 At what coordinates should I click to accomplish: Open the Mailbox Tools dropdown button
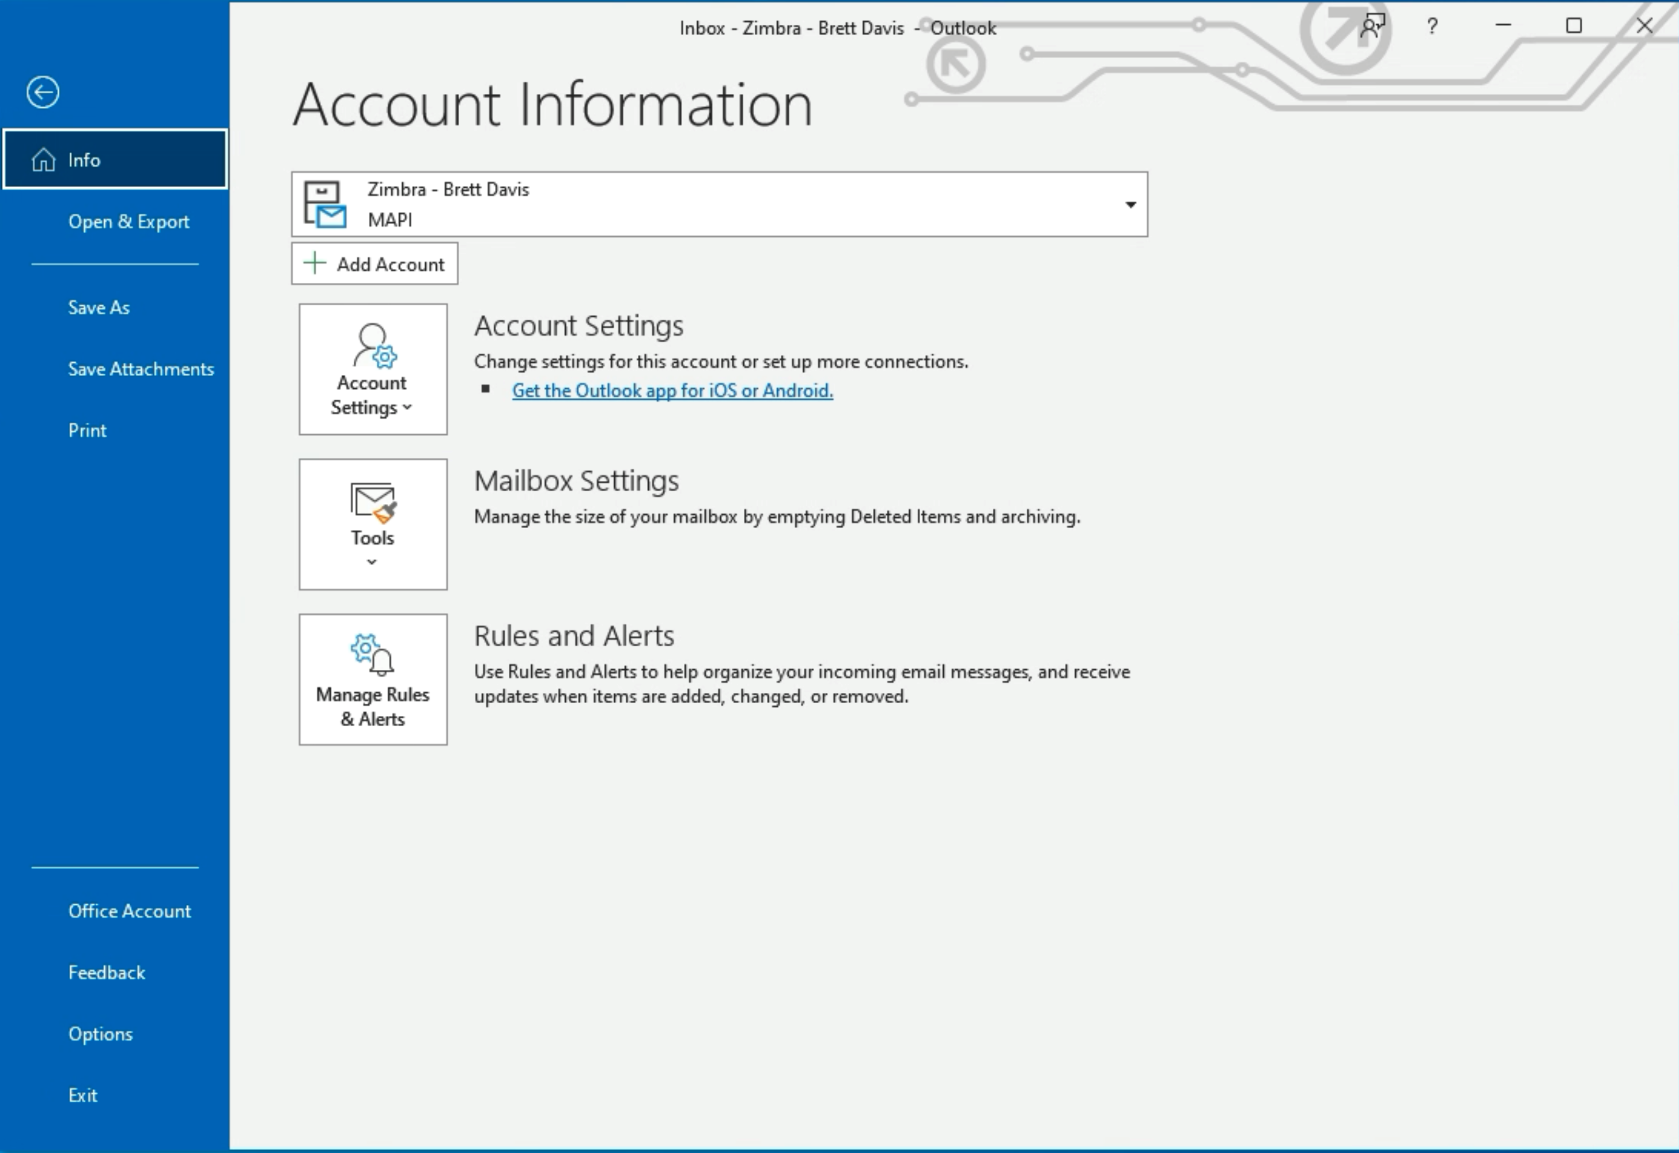pyautogui.click(x=373, y=525)
